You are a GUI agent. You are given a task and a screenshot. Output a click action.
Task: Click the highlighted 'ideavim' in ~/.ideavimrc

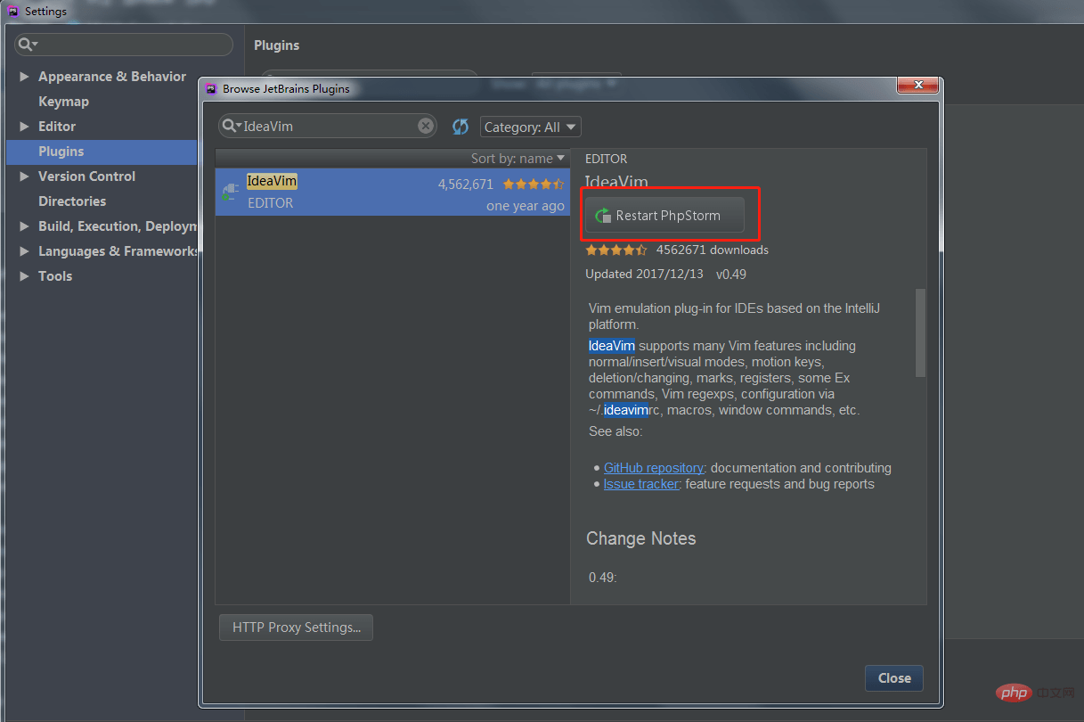point(625,410)
